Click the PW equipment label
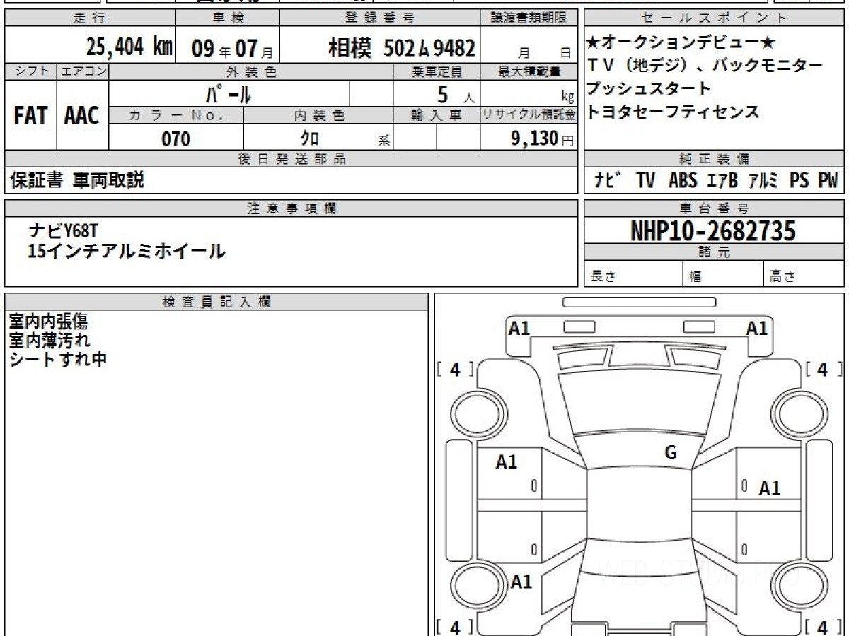The width and height of the screenshot is (849, 636). click(x=827, y=181)
